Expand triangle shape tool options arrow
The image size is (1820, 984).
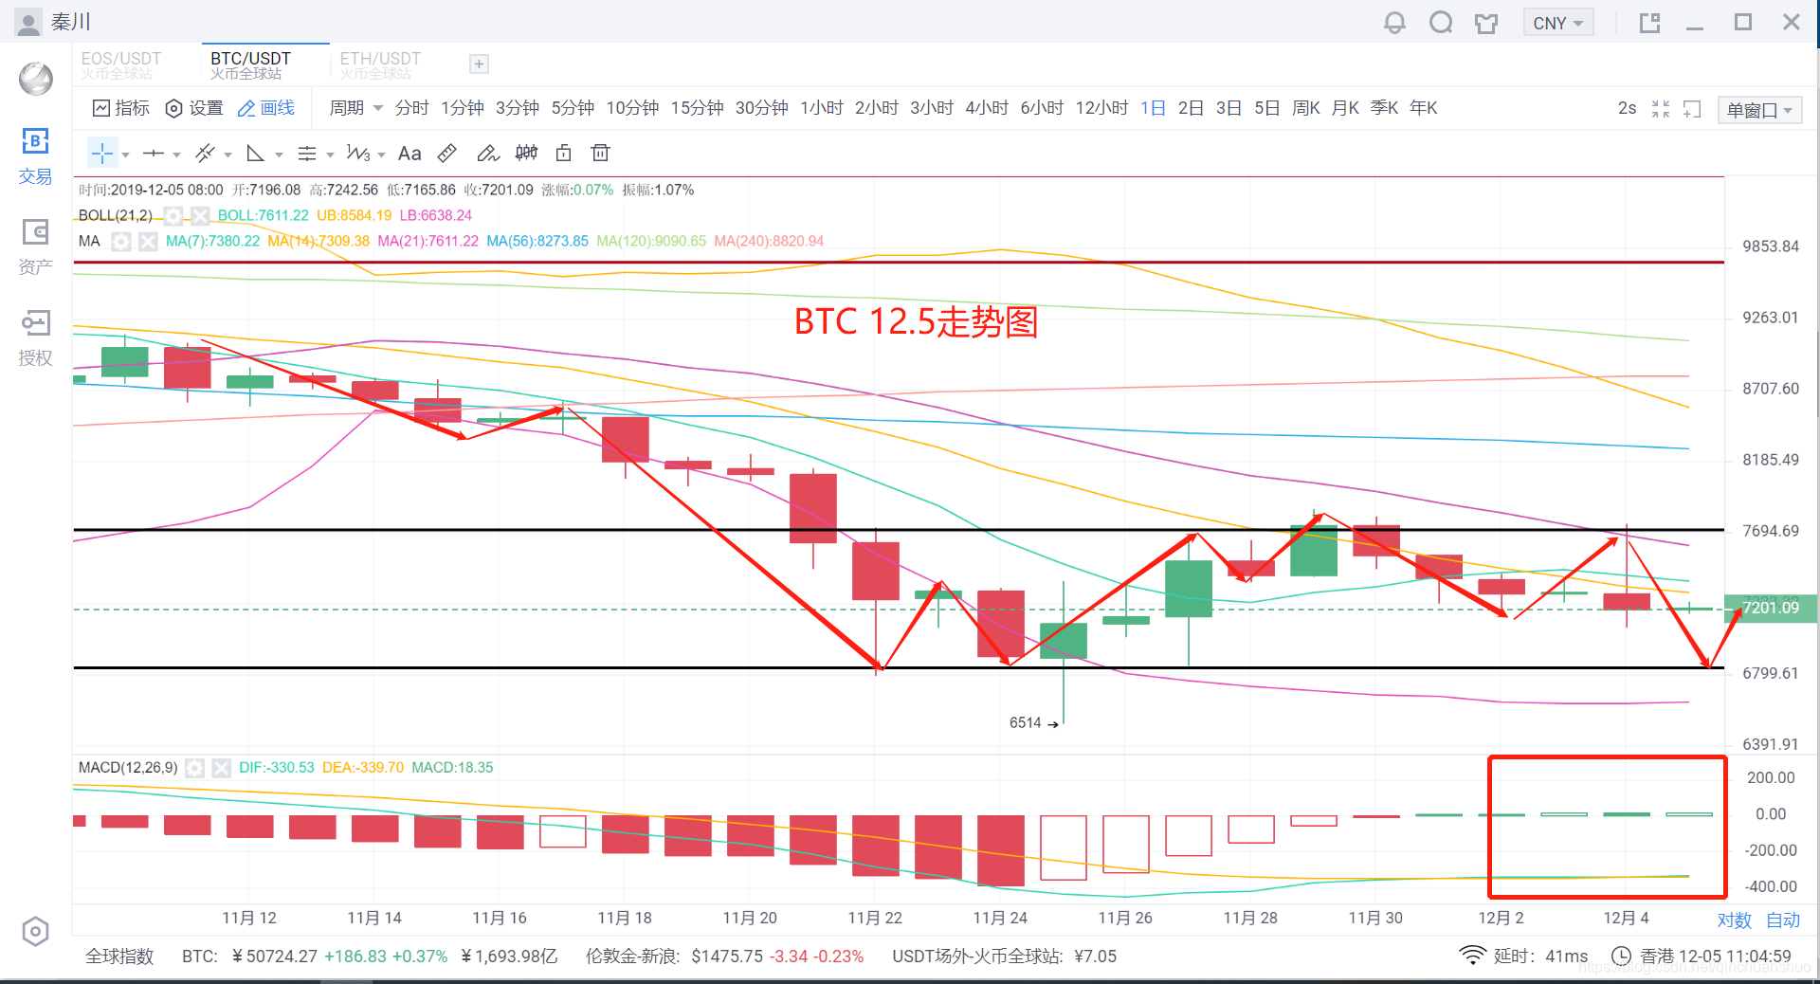point(279,155)
